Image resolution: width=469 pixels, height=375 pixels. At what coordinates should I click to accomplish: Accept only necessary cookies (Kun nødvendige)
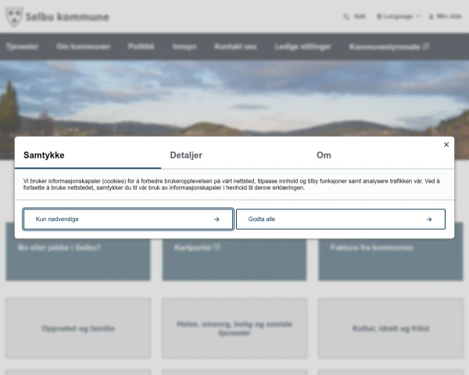tap(128, 220)
